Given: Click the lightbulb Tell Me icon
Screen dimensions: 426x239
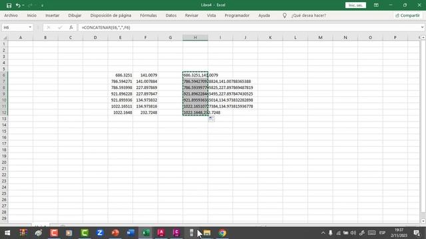Looking at the screenshot, I should pos(284,15).
